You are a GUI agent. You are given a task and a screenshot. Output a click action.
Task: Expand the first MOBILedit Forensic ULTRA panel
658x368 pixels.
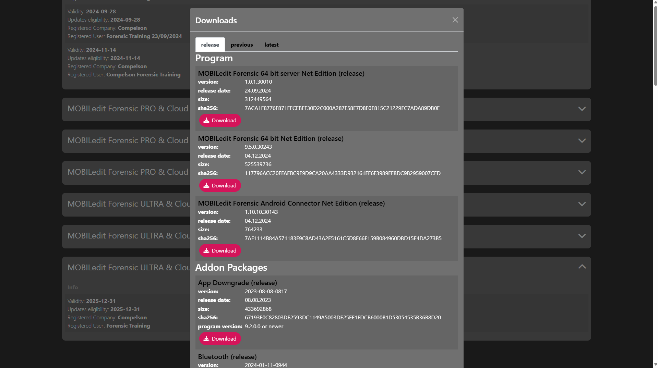point(582,204)
